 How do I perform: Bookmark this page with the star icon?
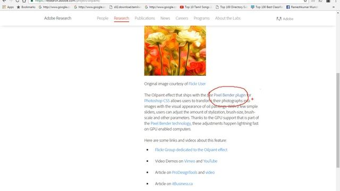coord(305,1)
